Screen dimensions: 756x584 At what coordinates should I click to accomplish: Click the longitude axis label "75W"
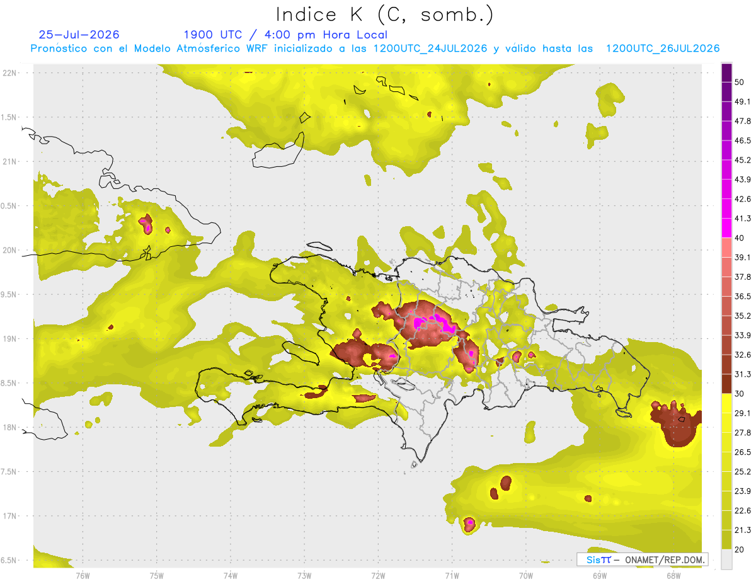(156, 575)
